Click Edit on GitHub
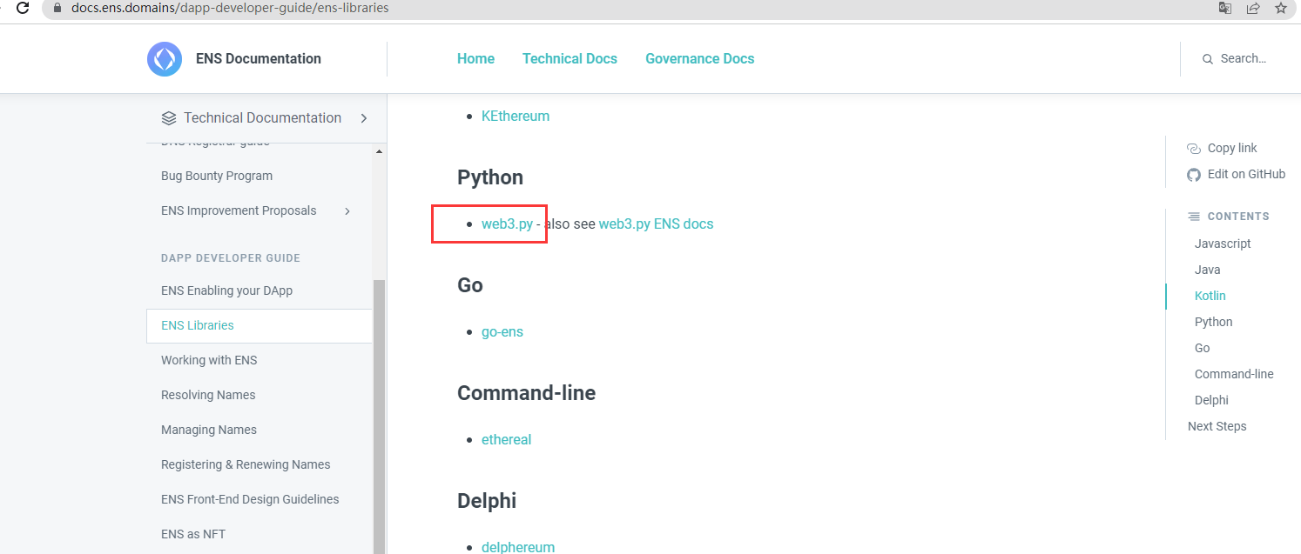 (1246, 174)
